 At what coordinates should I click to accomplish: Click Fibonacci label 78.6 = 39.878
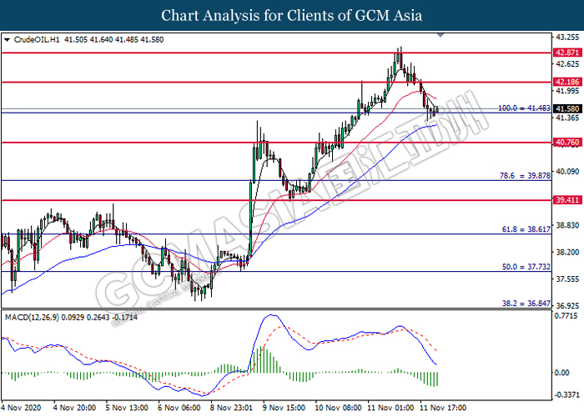[x=525, y=176]
